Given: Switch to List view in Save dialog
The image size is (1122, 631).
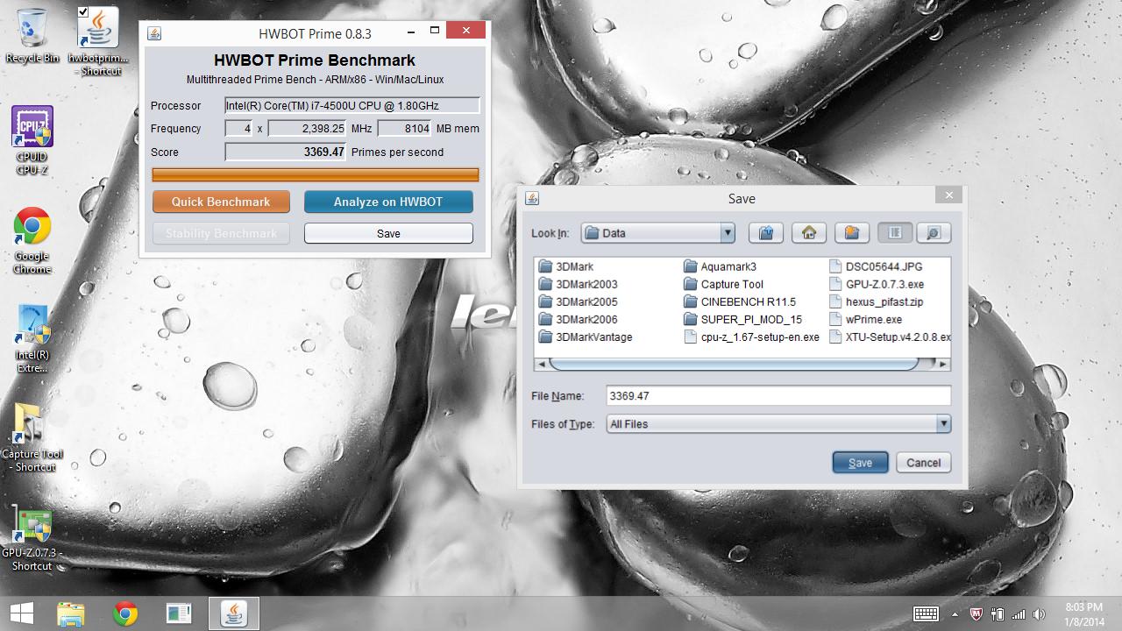Looking at the screenshot, I should point(895,233).
